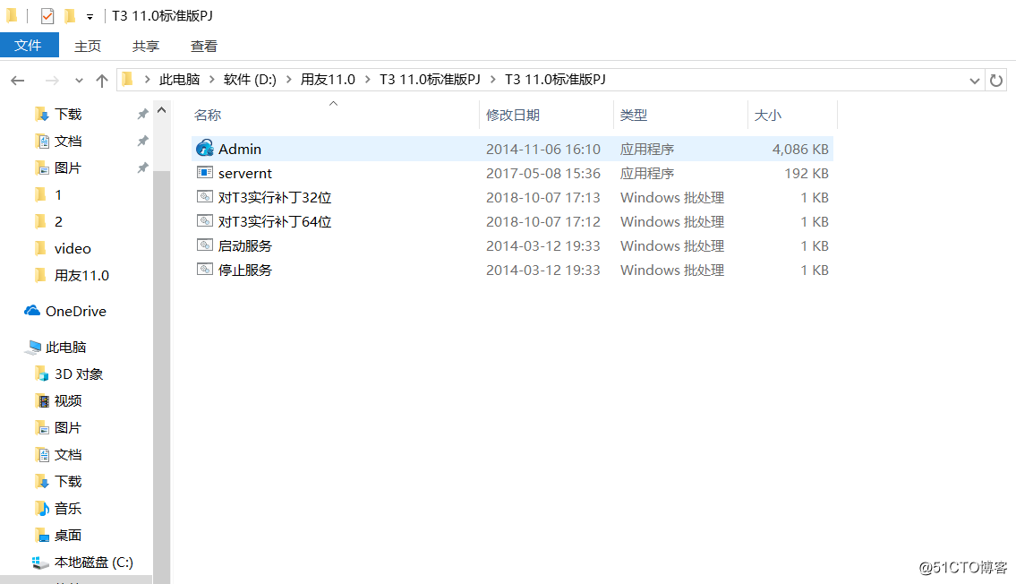Viewport: 1016px width, 584px height.
Task: Click the 2018-10-07 17:13 date cell
Action: point(543,197)
